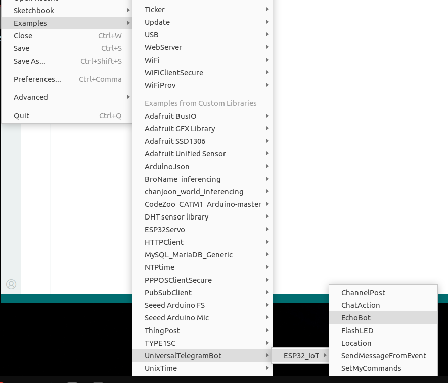Image resolution: width=448 pixels, height=383 pixels.
Task: Select Examples in the File menu
Action: click(x=67, y=23)
